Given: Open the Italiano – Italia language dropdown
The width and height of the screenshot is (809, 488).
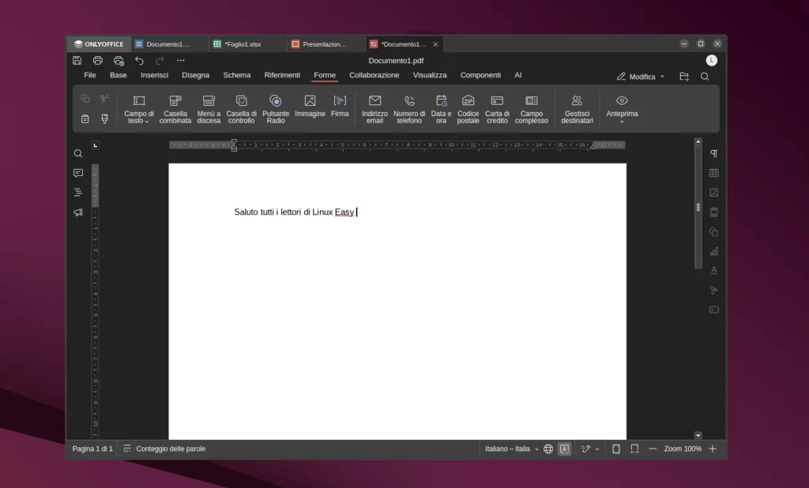Looking at the screenshot, I should point(511,449).
